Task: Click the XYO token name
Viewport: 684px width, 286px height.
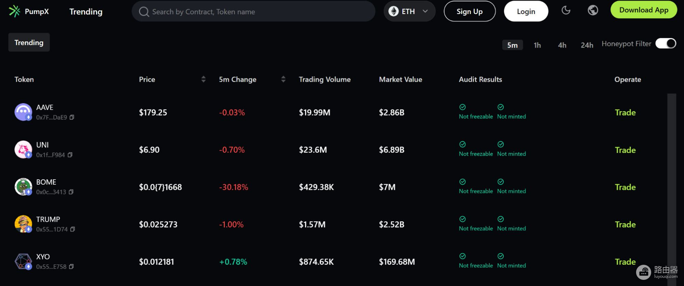Action: pyautogui.click(x=43, y=257)
